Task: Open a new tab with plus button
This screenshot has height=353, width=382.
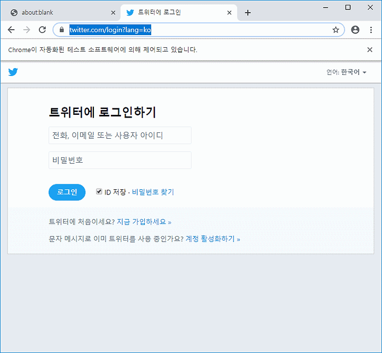Action: pyautogui.click(x=248, y=13)
